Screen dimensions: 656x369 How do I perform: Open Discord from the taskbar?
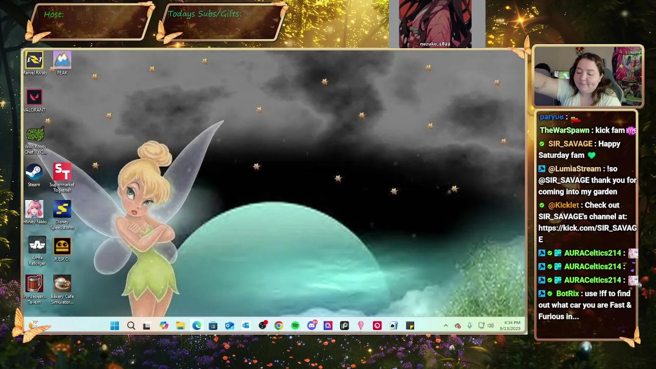pyautogui.click(x=312, y=326)
